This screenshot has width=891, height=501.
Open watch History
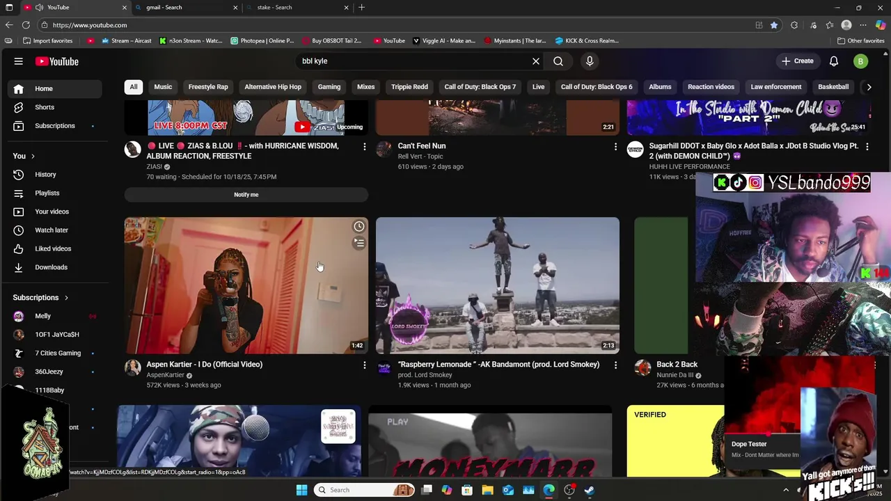(x=55, y=175)
